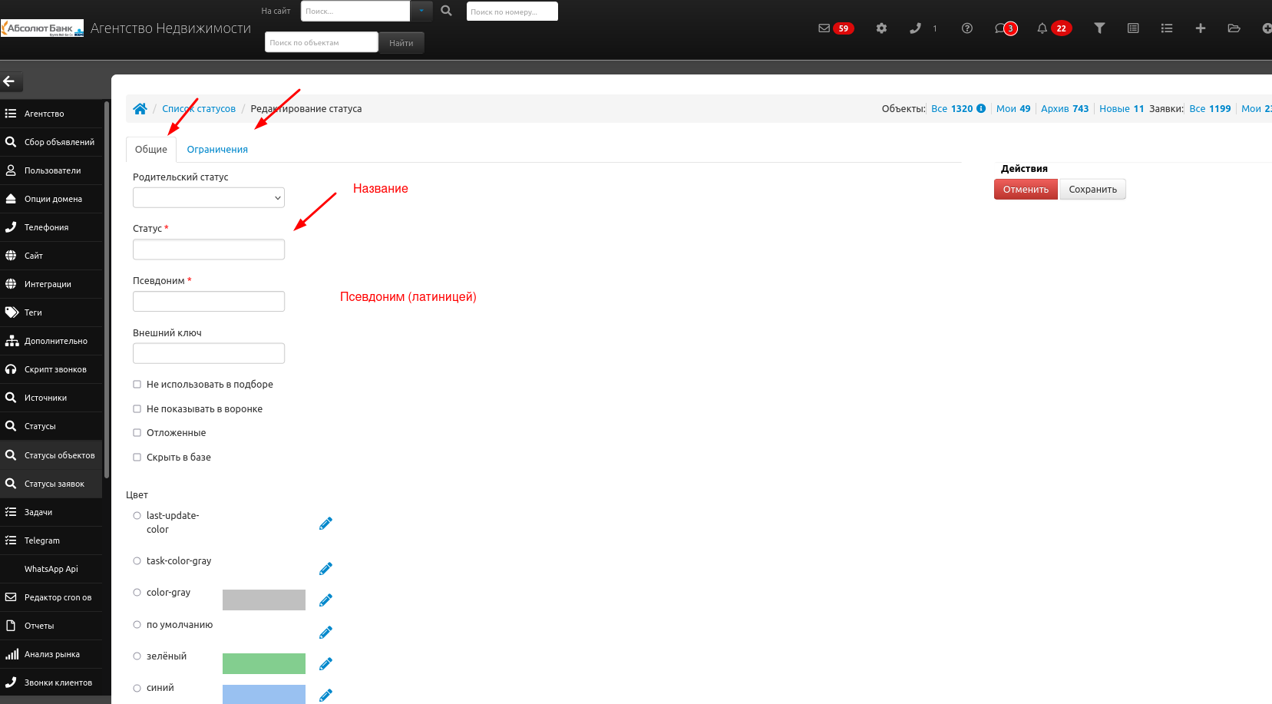Edit по умолчанию color with pencil icon
Image resolution: width=1272 pixels, height=704 pixels.
point(325,633)
